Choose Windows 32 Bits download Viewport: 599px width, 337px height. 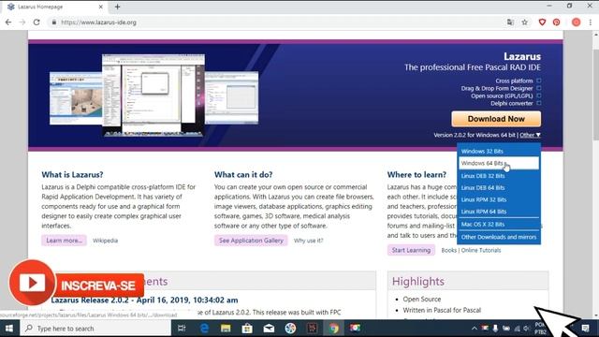pos(499,152)
